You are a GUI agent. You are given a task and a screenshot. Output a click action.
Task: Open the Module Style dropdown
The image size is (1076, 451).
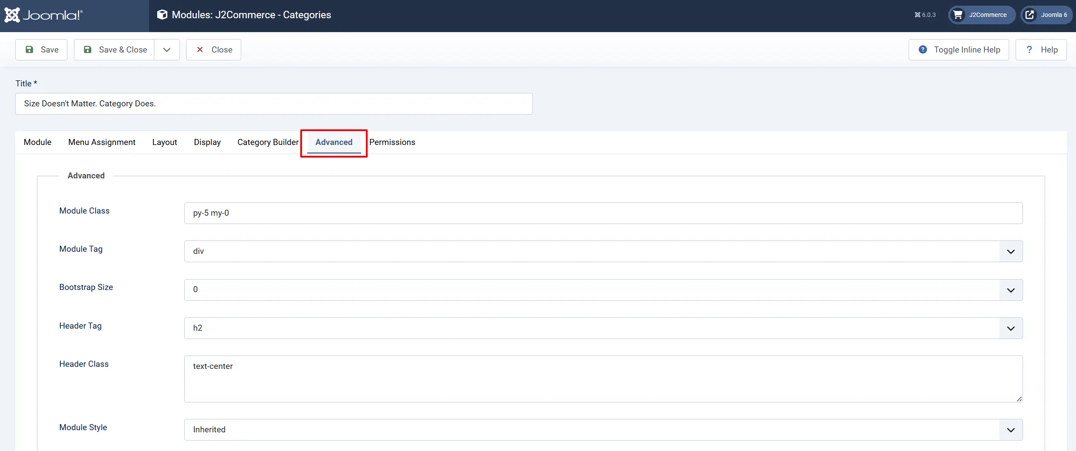pos(603,430)
